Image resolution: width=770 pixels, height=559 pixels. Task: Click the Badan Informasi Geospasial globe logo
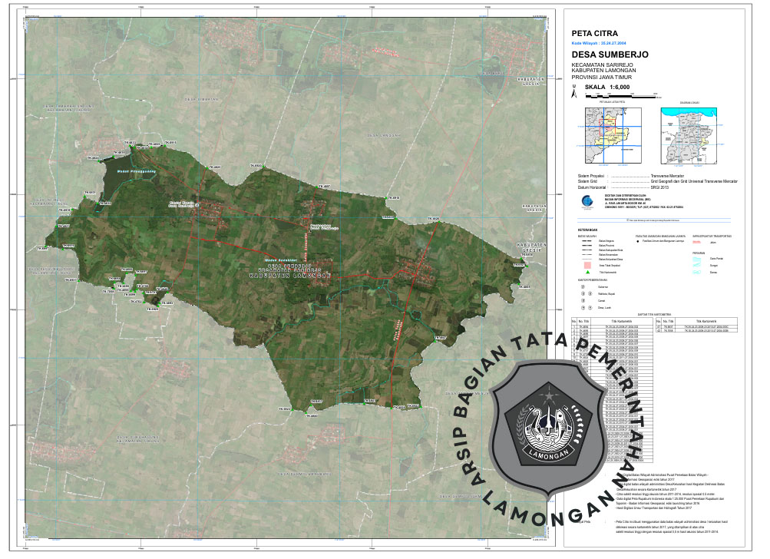pos(587,202)
